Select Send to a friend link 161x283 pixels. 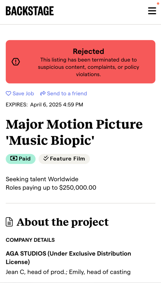tap(64, 93)
